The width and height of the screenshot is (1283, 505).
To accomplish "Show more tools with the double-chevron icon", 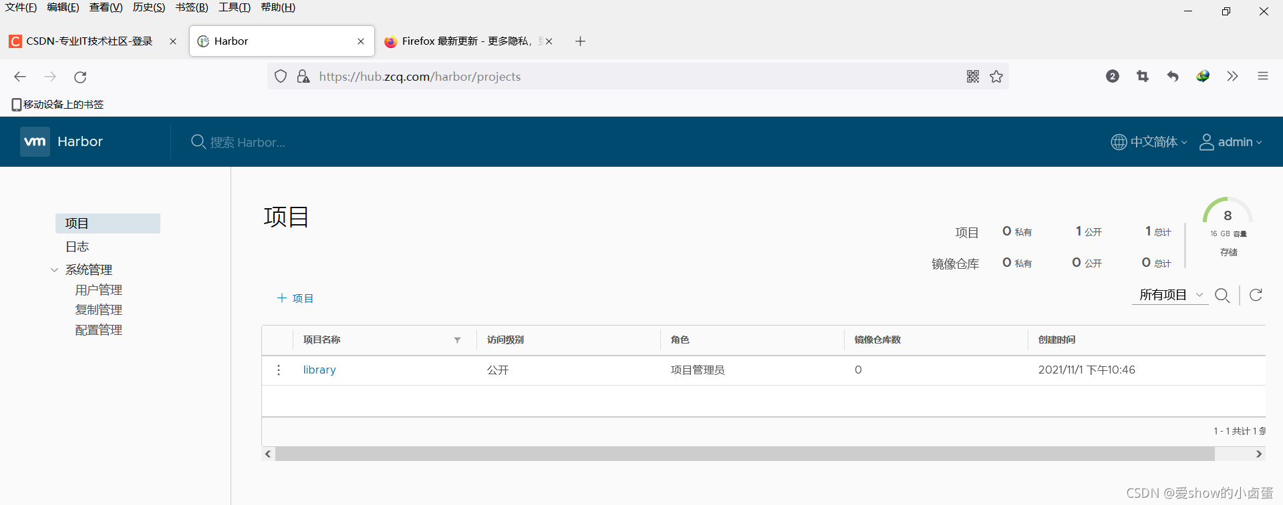I will point(1233,76).
